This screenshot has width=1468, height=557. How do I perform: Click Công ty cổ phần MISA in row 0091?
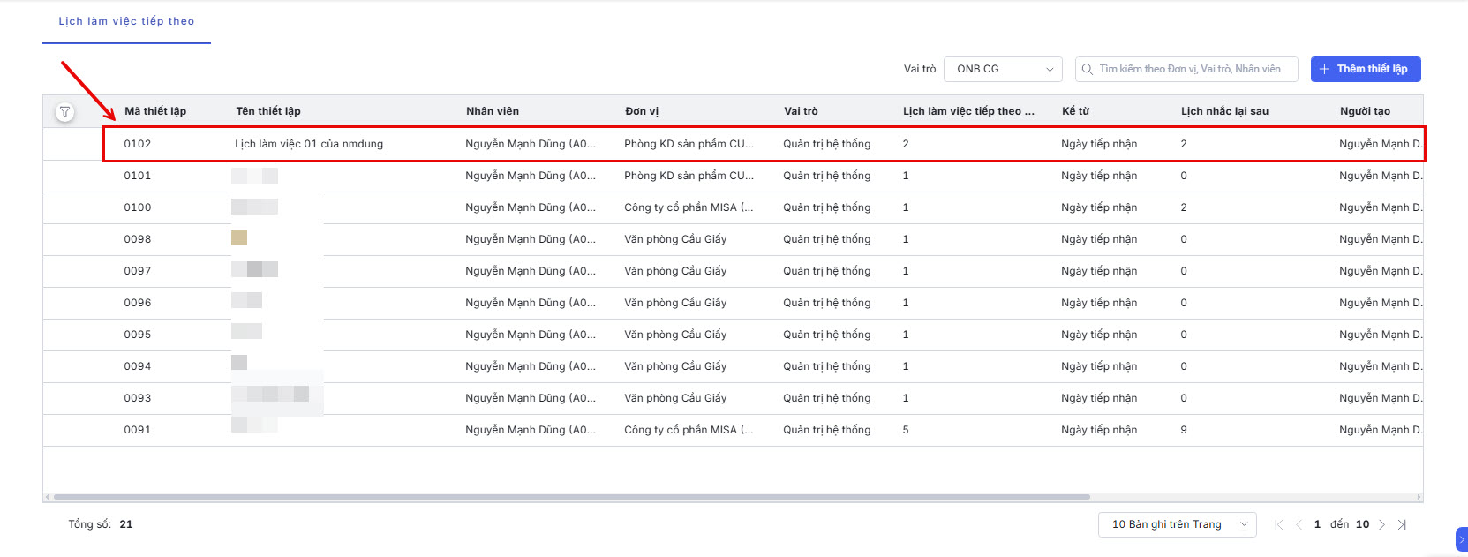(689, 430)
